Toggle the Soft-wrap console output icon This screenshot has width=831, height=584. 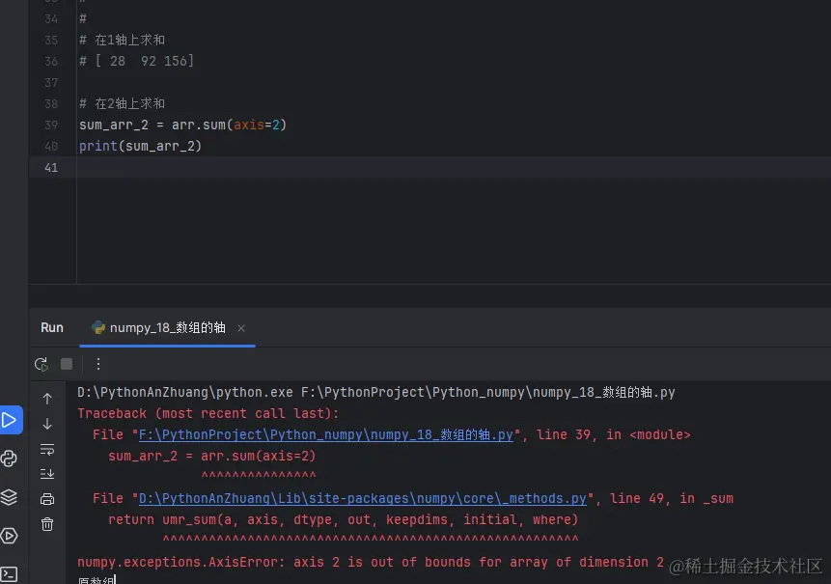pyautogui.click(x=47, y=450)
